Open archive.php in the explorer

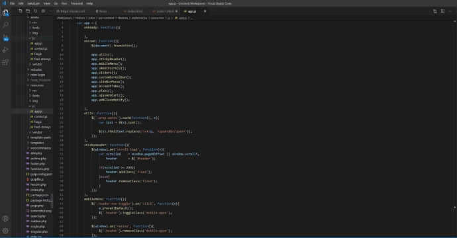(x=38, y=159)
